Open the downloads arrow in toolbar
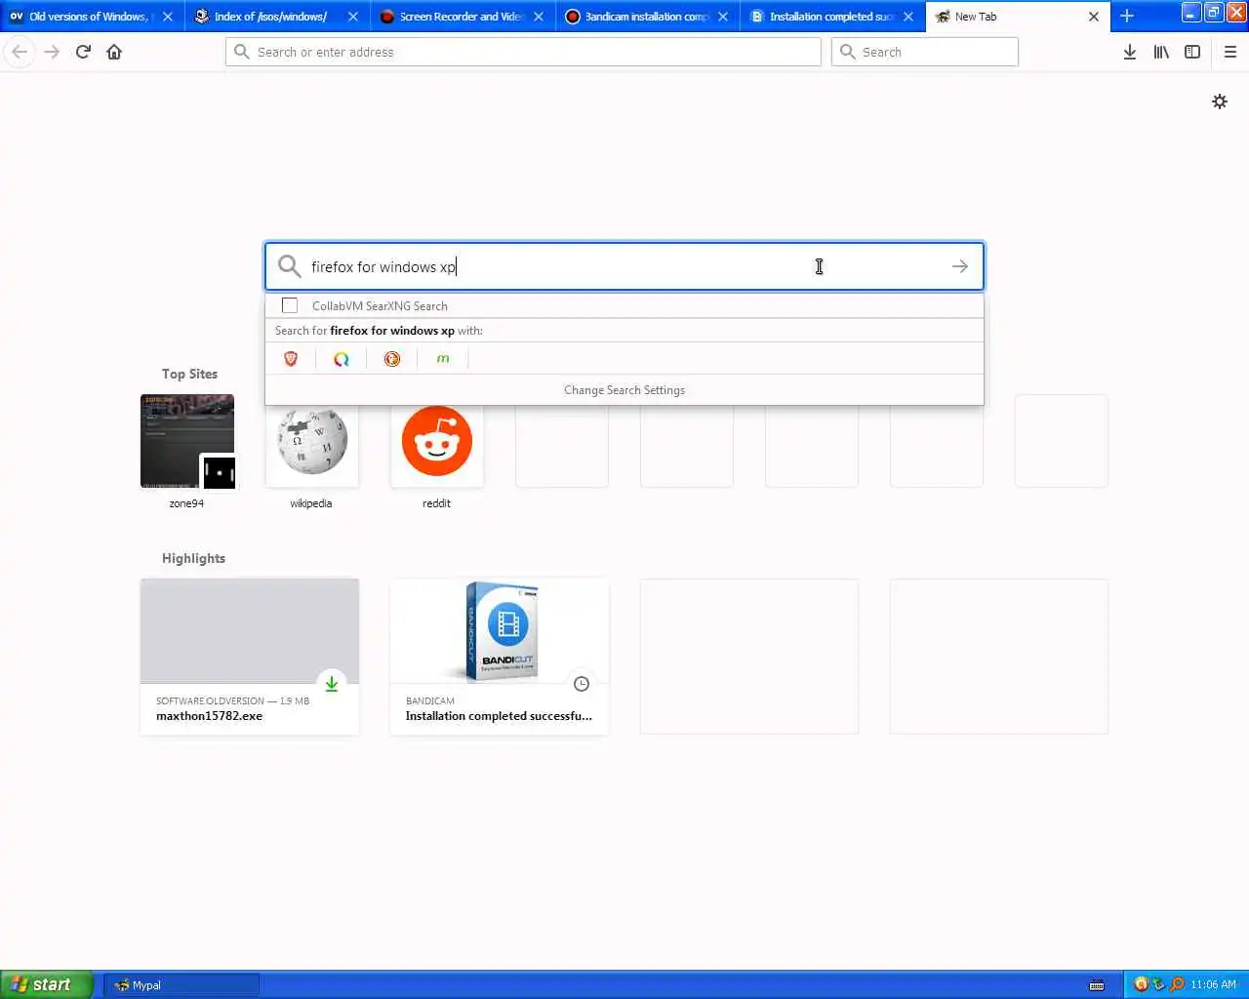The width and height of the screenshot is (1249, 999). tap(1130, 52)
